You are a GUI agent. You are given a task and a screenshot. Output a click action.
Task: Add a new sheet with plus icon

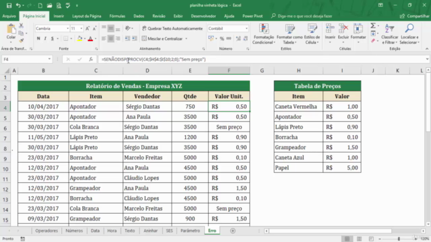tap(233, 231)
